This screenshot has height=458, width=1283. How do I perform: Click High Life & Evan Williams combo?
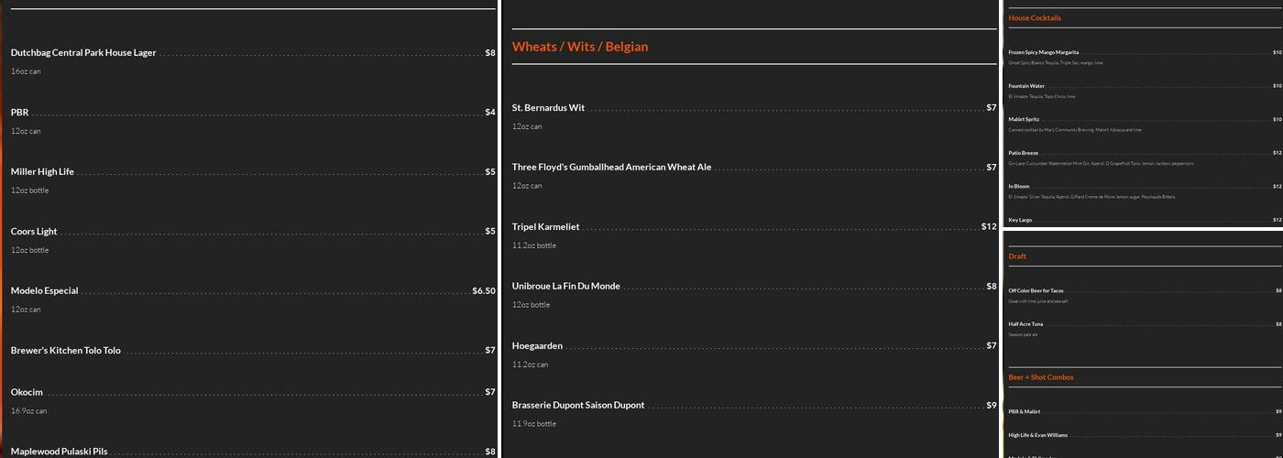click(x=1038, y=435)
